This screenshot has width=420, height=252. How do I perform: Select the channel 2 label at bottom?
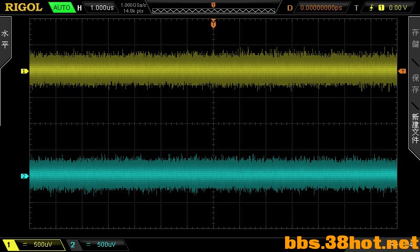point(72,245)
